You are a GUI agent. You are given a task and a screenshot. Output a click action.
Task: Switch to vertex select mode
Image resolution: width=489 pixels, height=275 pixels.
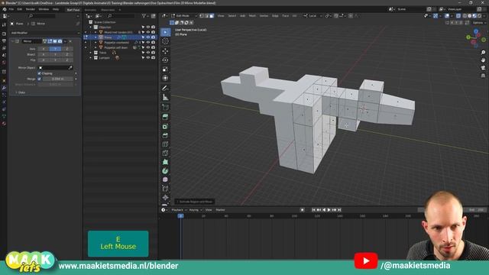[x=202, y=15]
